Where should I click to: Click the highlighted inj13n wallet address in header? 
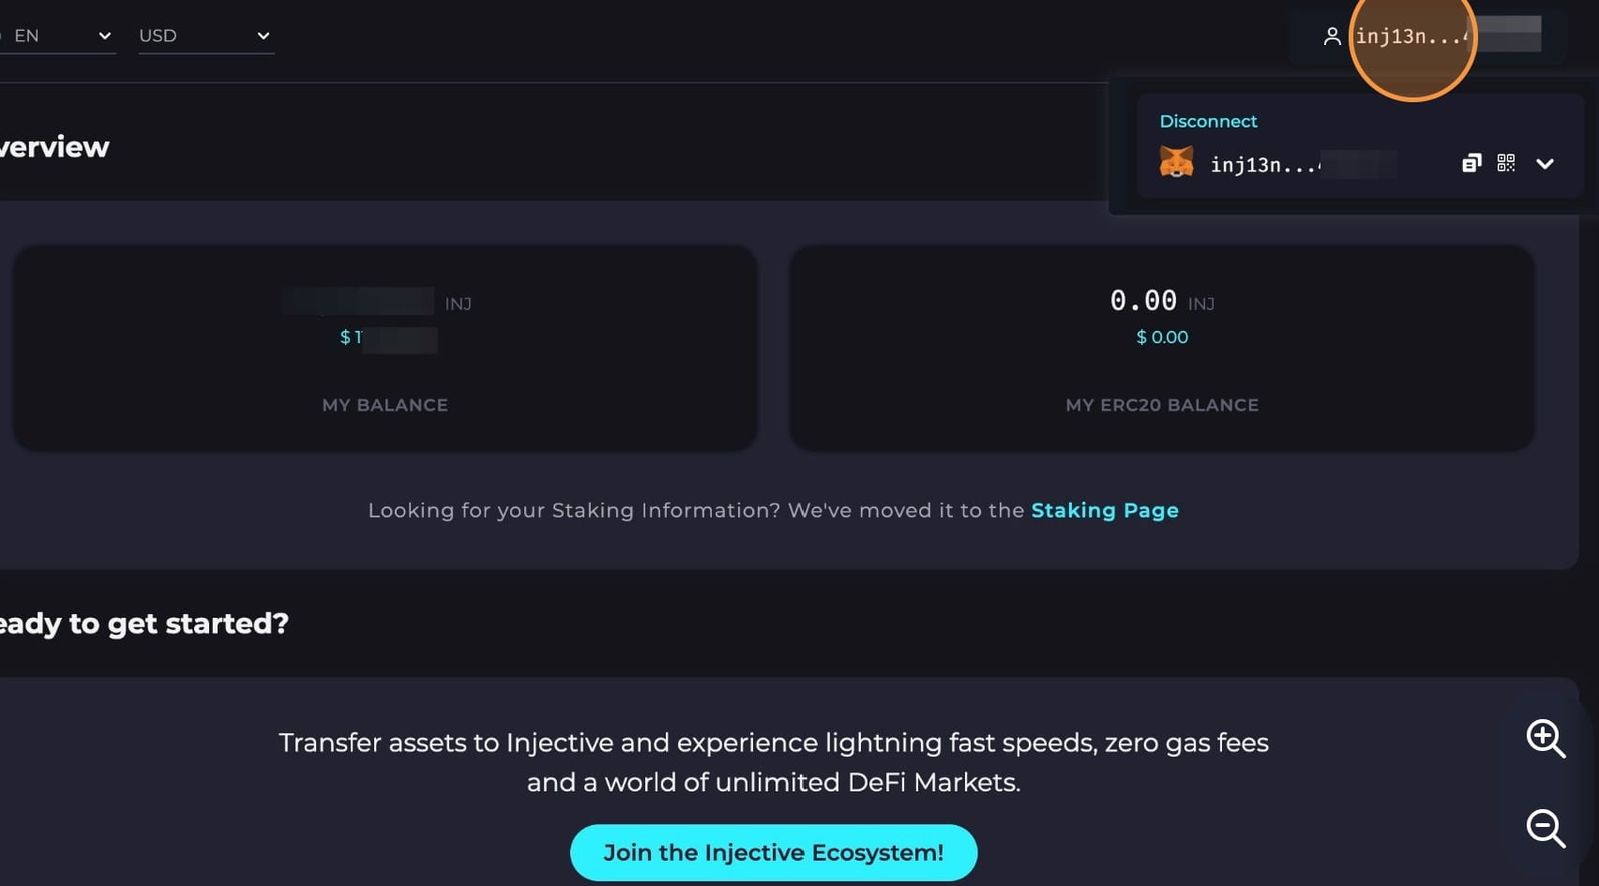1410,37
